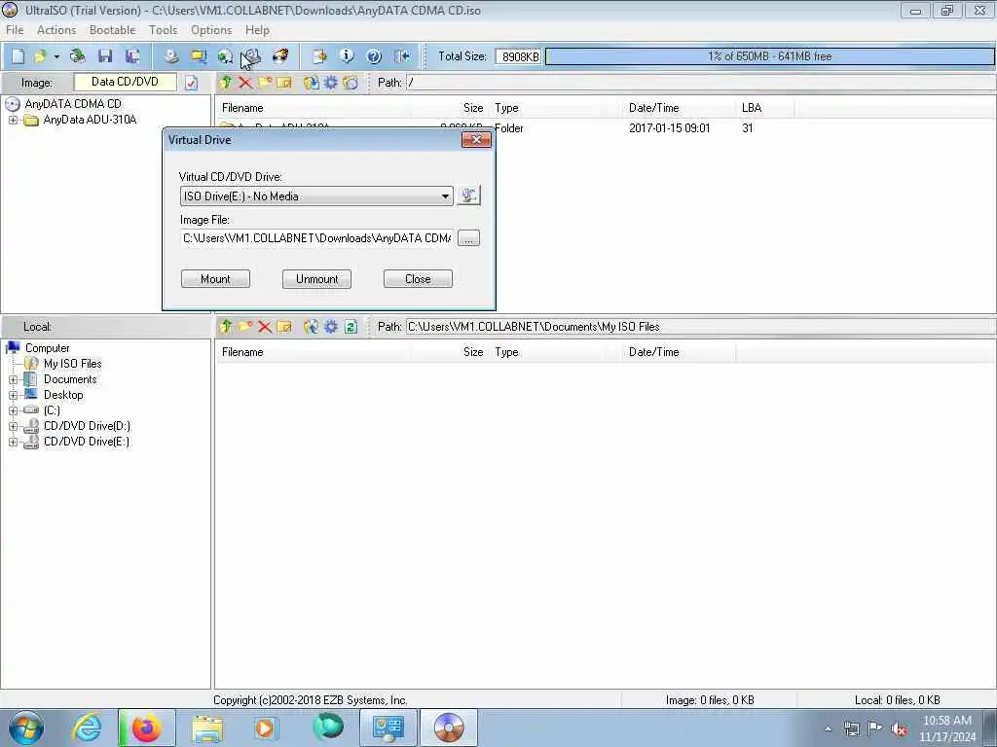
Task: Open the Options menu
Action: point(211,30)
